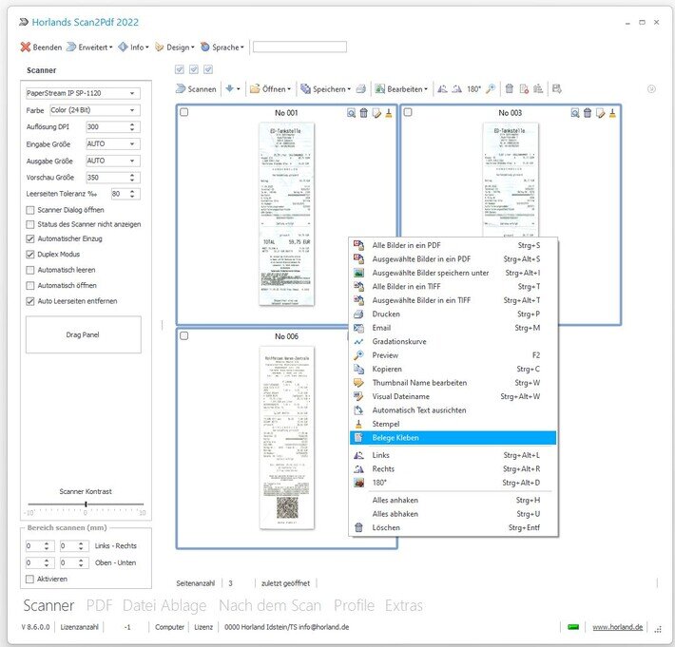Screen dimensions: 675x647
Task: Click the round arrow icon at far right of toolbar
Action: [651, 89]
